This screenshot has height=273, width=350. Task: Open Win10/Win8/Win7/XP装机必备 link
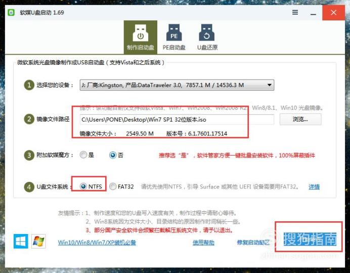[97, 243]
